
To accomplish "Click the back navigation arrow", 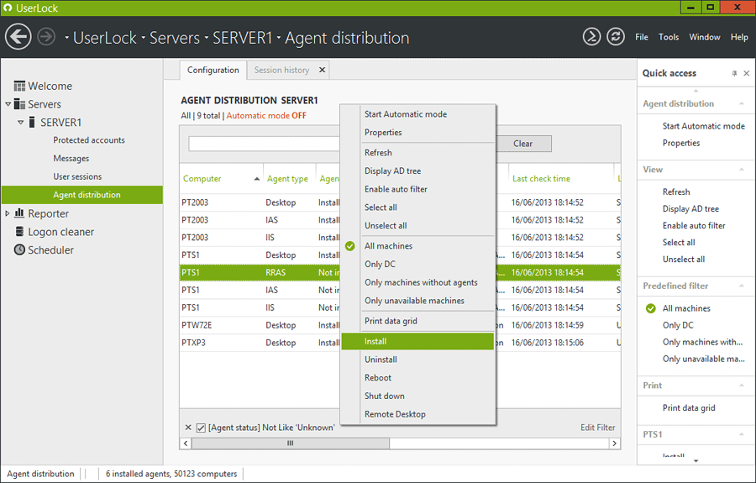I will pyautogui.click(x=18, y=37).
